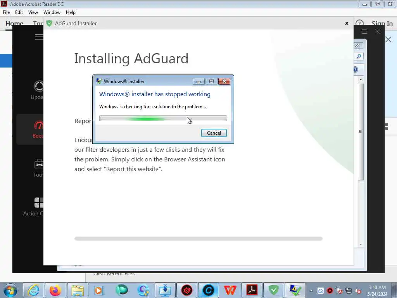Screen dimensions: 397x298
Task: Open Windows Media Player from taskbar
Action: 99,290
